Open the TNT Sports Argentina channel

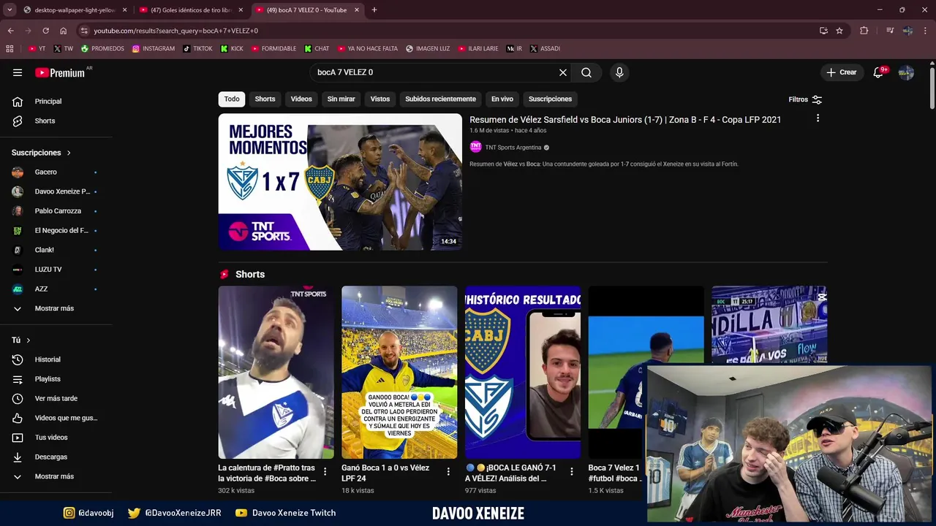[513, 148]
